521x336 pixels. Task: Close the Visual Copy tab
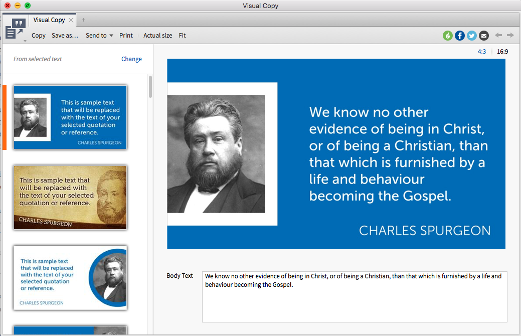coord(71,20)
